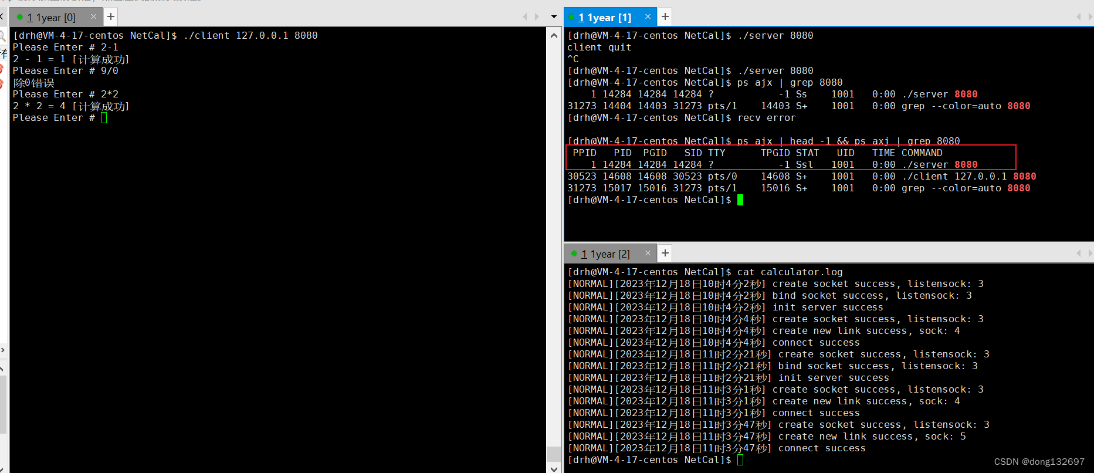The width and height of the screenshot is (1094, 473).
Task: Close the '1year [2]' tab
Action: (648, 253)
